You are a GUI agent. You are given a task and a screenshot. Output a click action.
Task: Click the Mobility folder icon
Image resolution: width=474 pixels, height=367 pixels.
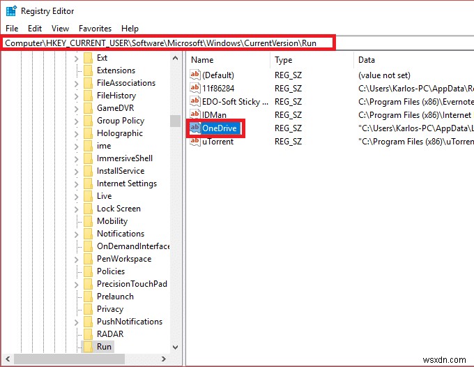88,221
